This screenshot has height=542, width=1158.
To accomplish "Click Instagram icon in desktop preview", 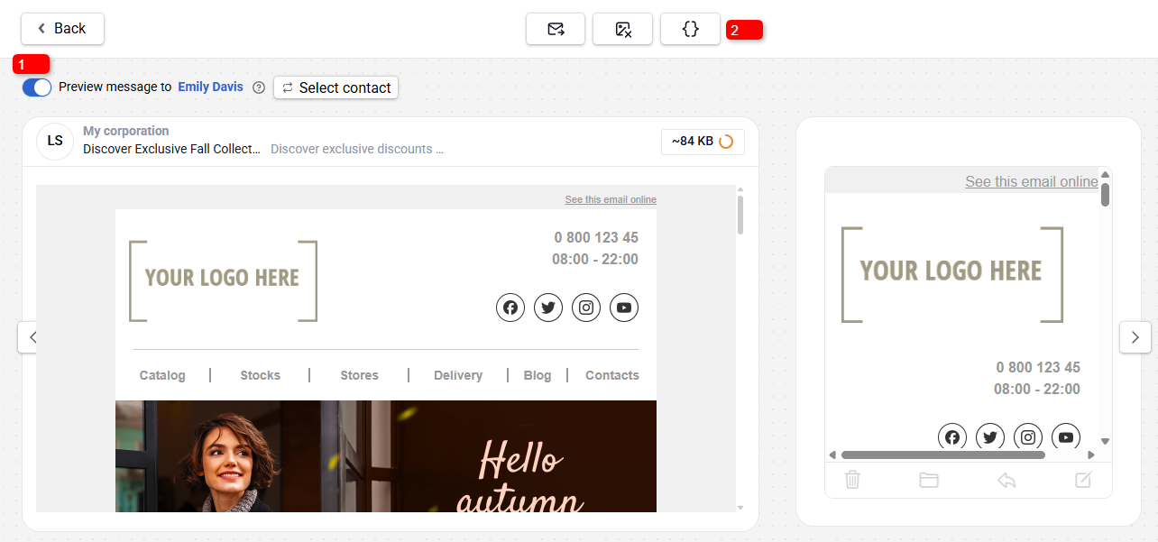I will (586, 308).
